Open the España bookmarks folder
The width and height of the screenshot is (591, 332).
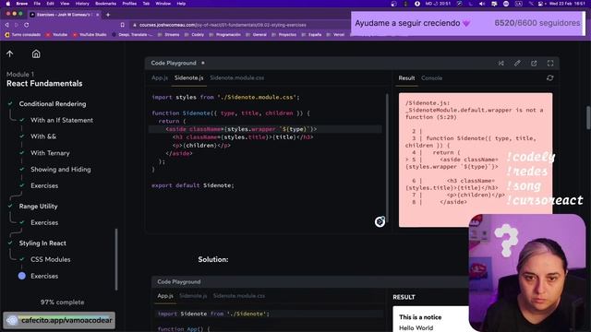tap(312, 35)
